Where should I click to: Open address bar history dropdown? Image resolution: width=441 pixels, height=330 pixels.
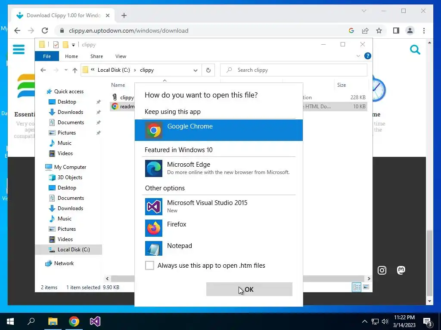tap(196, 70)
